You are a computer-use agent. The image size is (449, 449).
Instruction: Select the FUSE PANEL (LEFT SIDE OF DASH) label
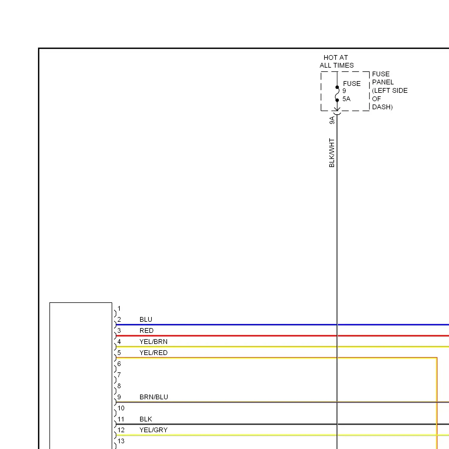(x=390, y=90)
